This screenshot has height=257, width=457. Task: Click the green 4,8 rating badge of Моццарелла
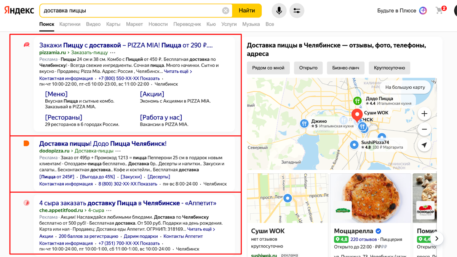pyautogui.click(x=341, y=240)
